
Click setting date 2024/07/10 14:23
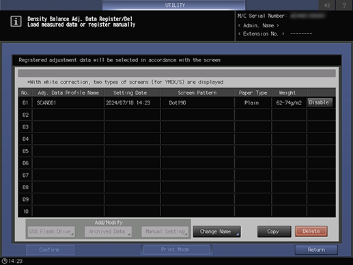coord(132,102)
